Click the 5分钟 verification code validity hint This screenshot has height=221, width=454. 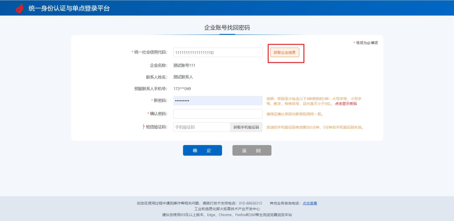(315, 127)
